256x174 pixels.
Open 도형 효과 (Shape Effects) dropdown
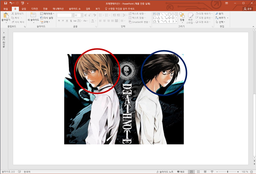coord(203,22)
